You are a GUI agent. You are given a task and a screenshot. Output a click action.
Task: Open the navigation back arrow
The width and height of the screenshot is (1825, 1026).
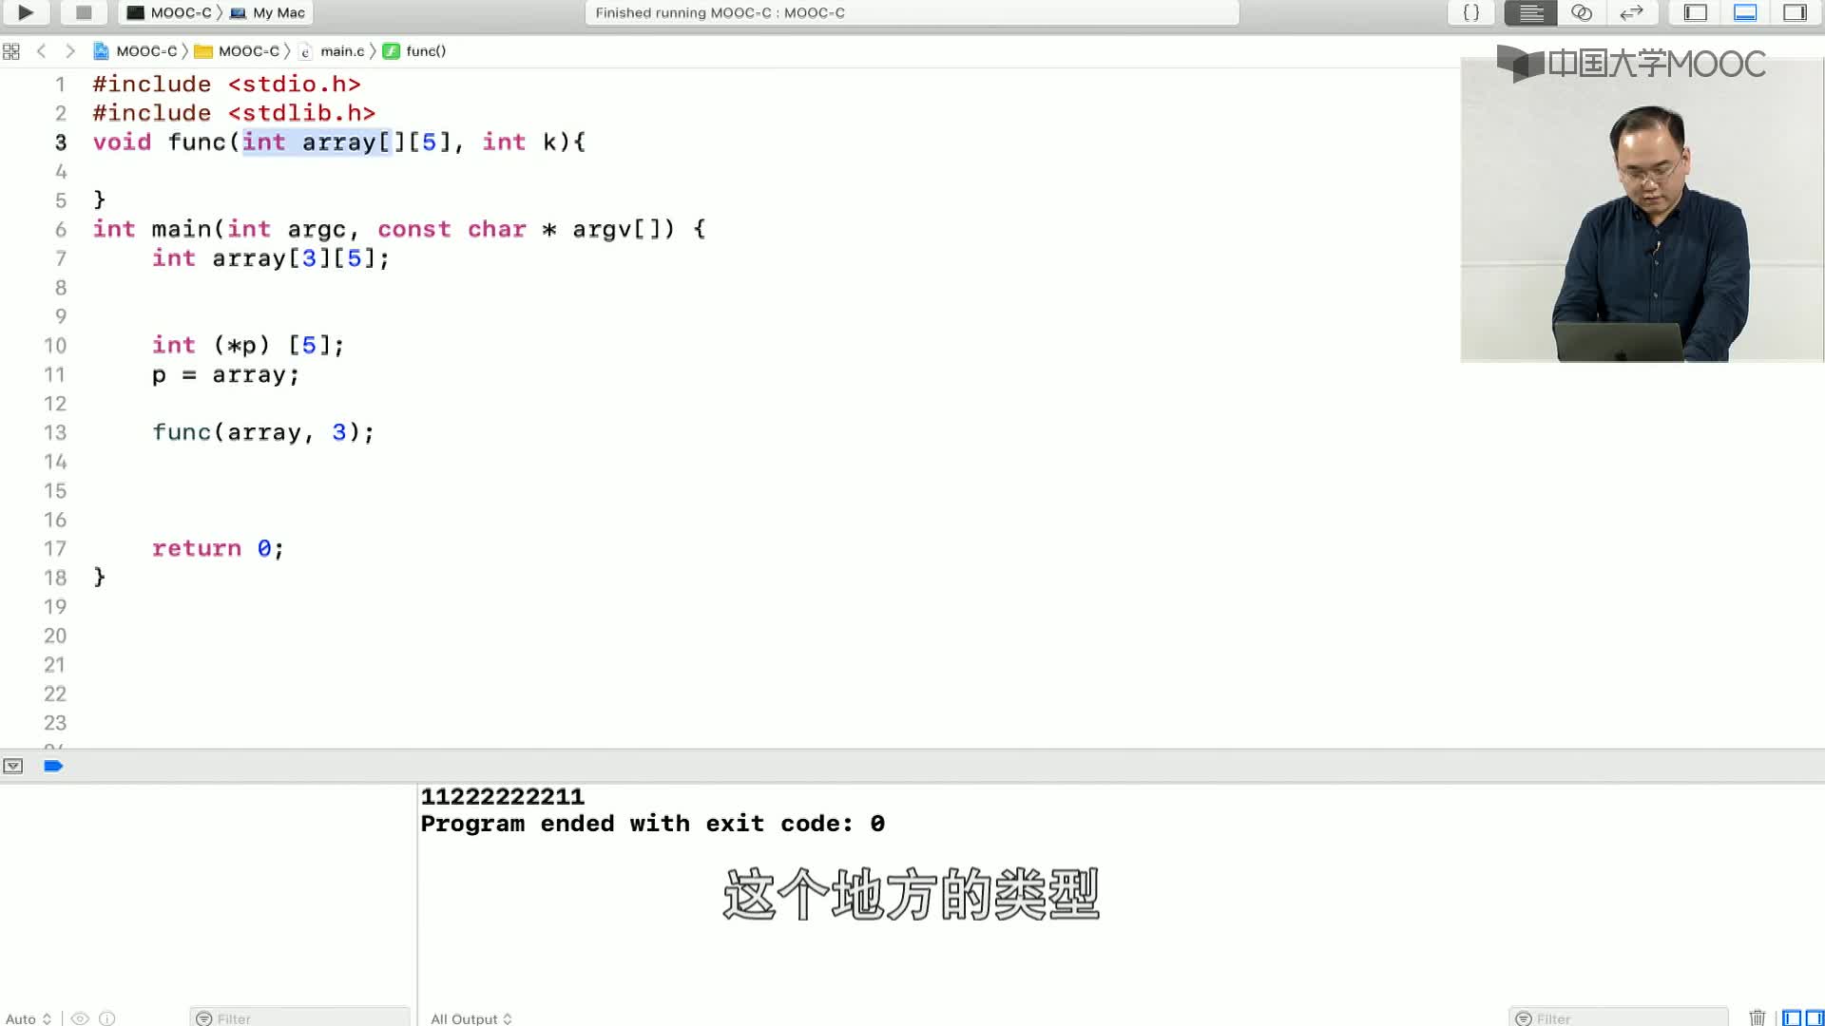[x=40, y=50]
